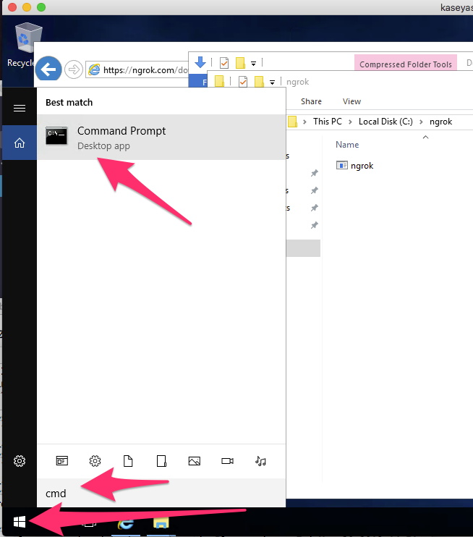Filter search results by Folders icon
This screenshot has width=473, height=537.
(x=161, y=461)
